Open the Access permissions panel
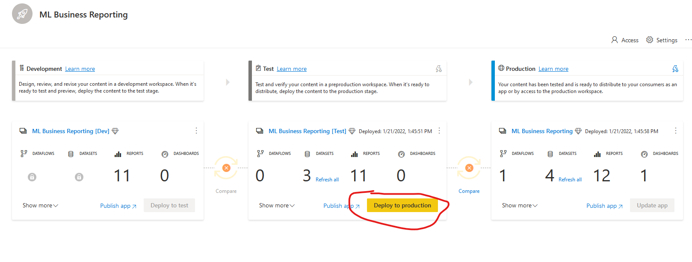 point(624,40)
